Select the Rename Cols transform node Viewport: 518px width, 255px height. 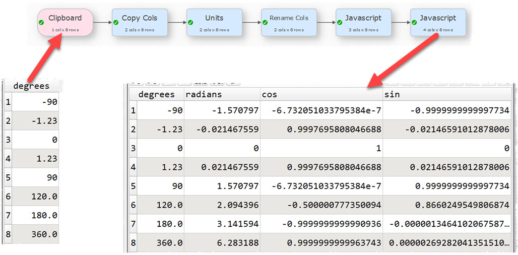289,22
